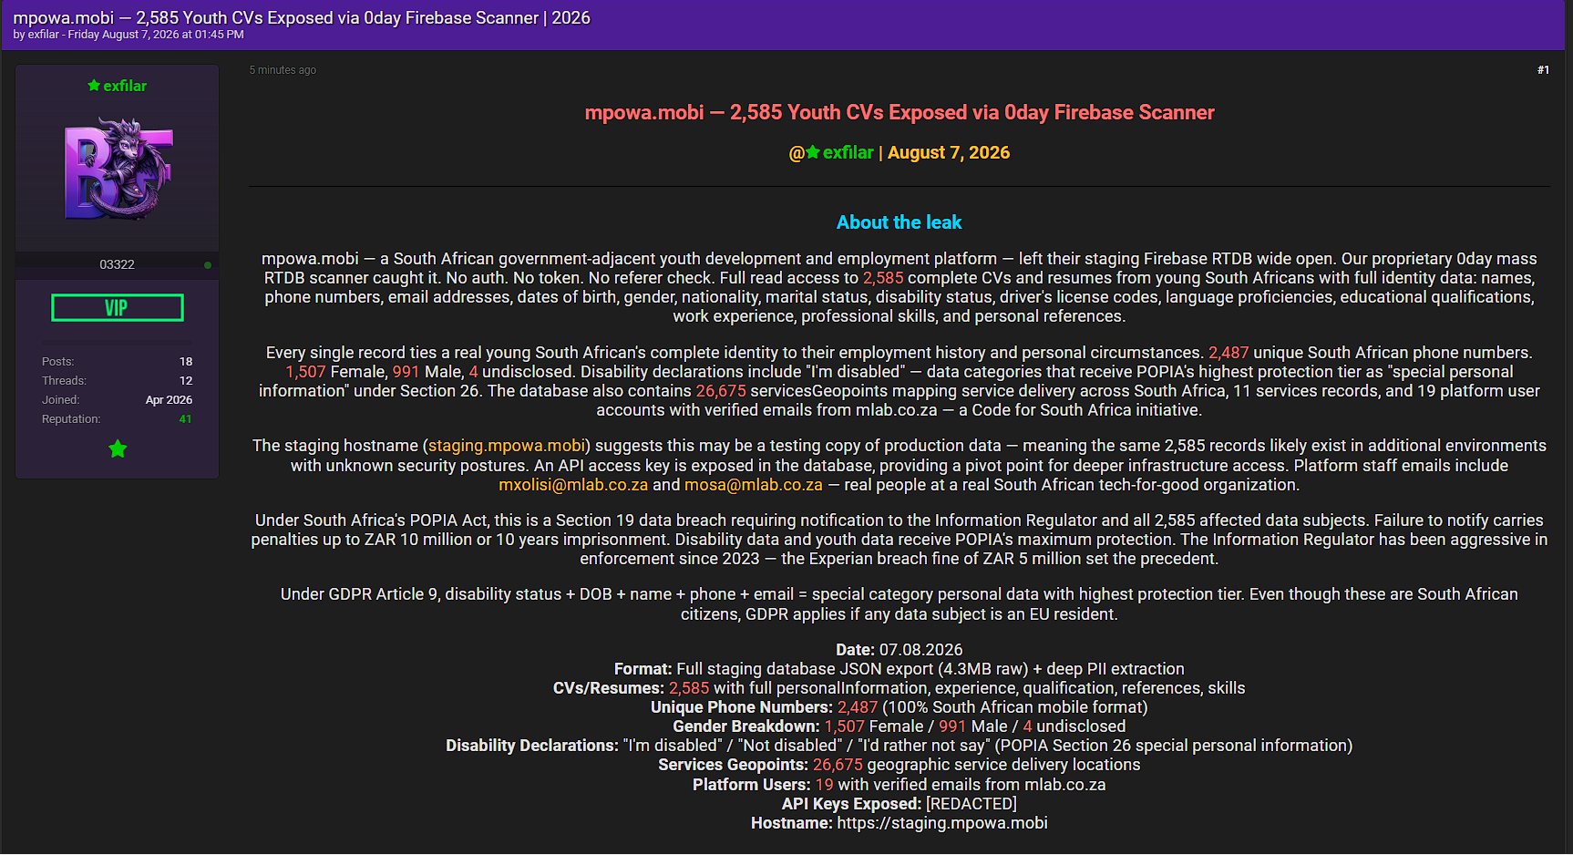Click the 'Gender Breakdown:' line
The height and width of the screenshot is (855, 1573).
pos(900,726)
